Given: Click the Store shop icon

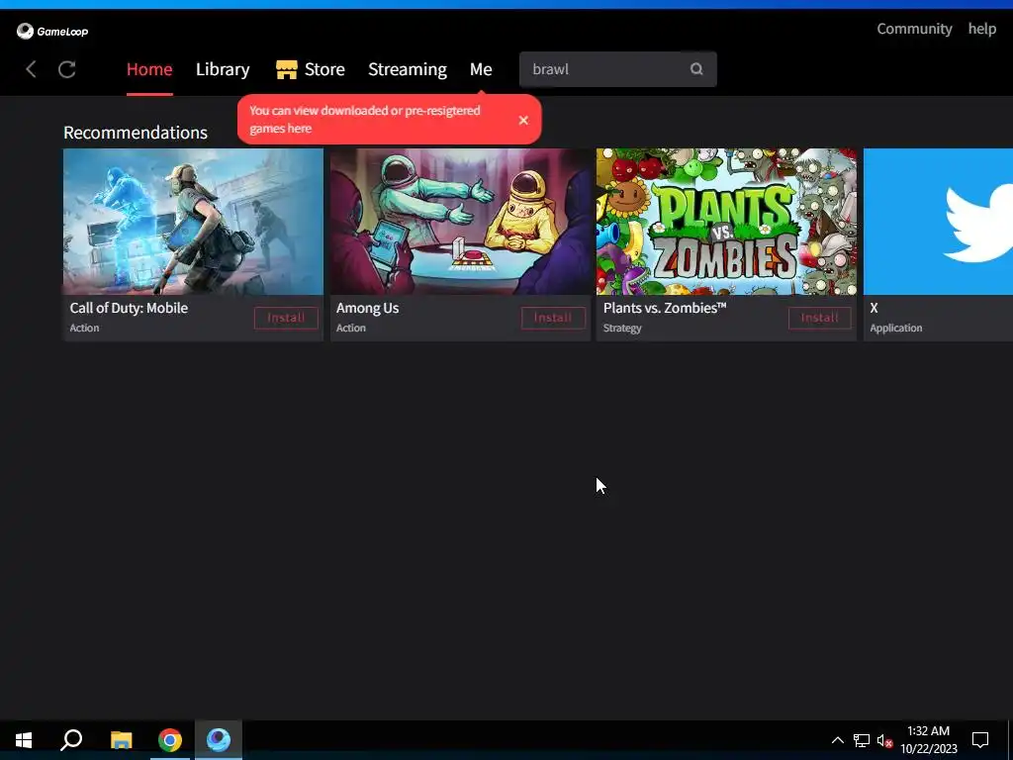Looking at the screenshot, I should [x=286, y=69].
